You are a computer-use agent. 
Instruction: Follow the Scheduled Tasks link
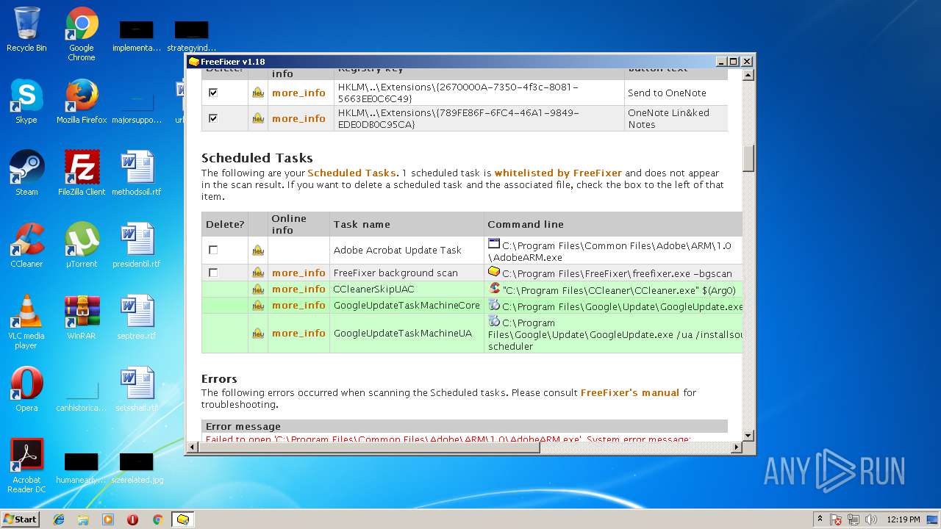tap(351, 173)
